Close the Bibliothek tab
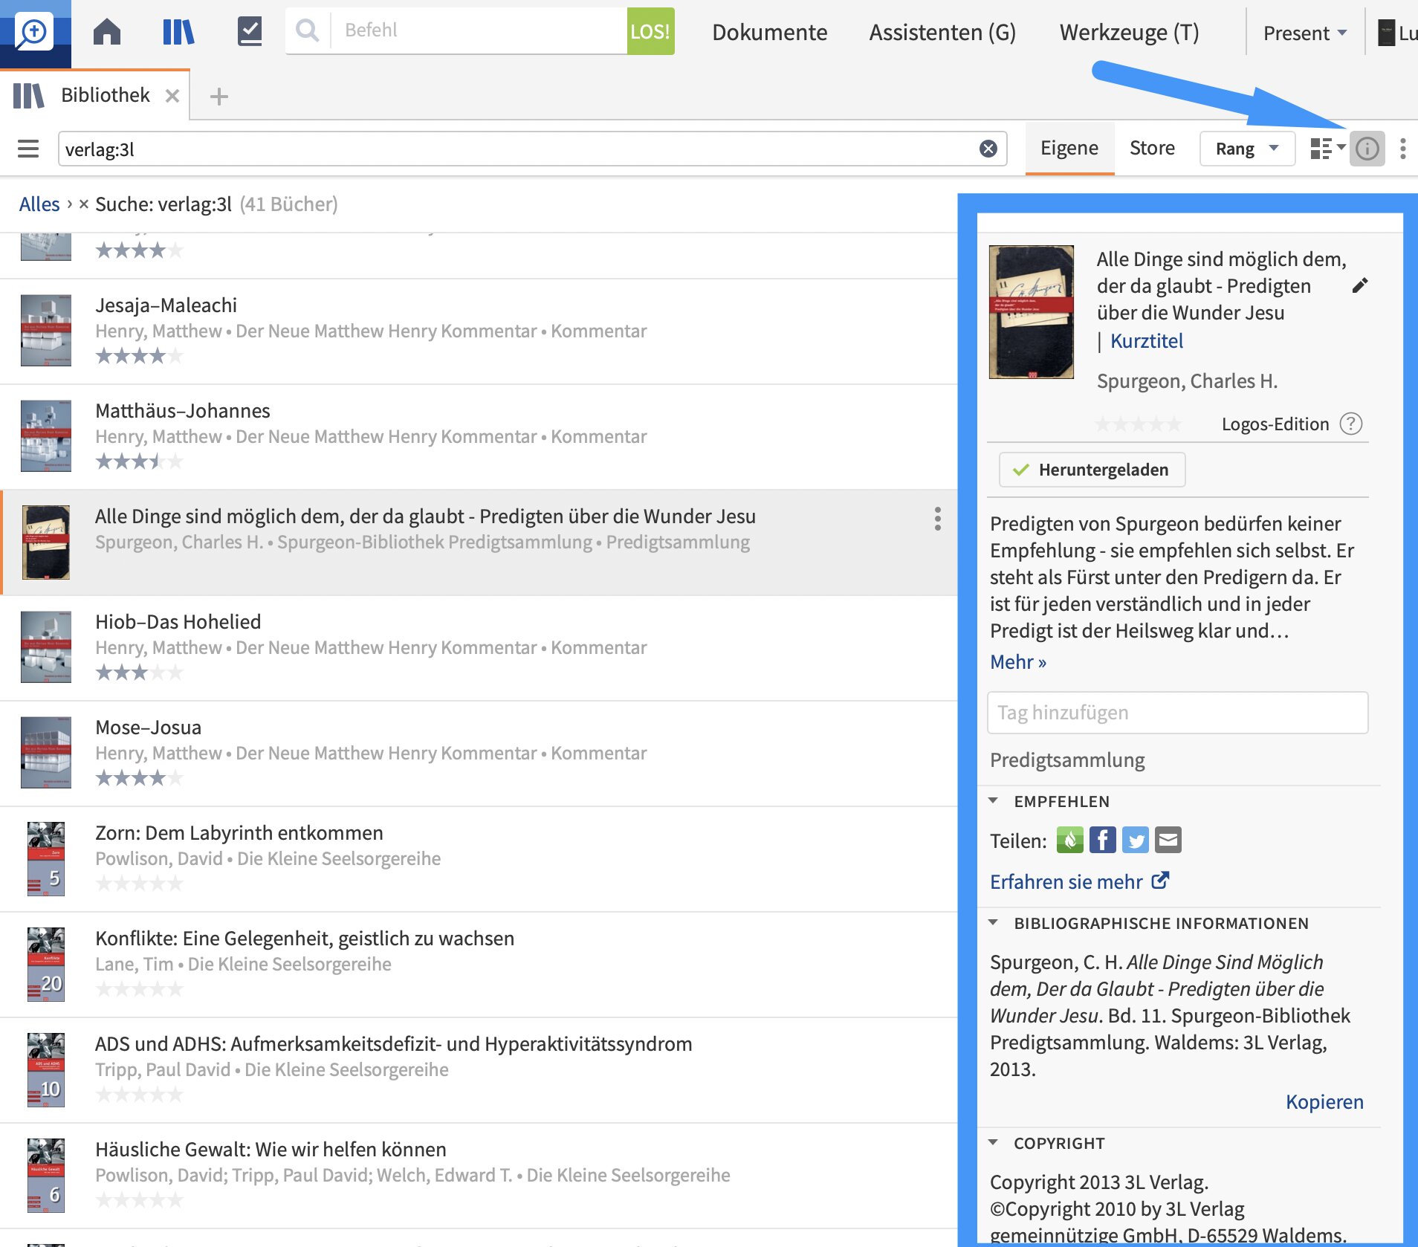The width and height of the screenshot is (1418, 1247). tap(172, 96)
